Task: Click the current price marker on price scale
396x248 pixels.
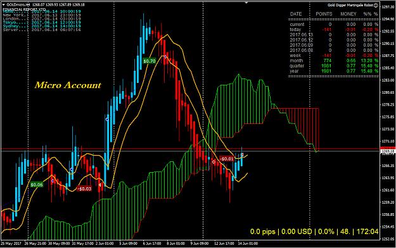Action: [x=388, y=151]
